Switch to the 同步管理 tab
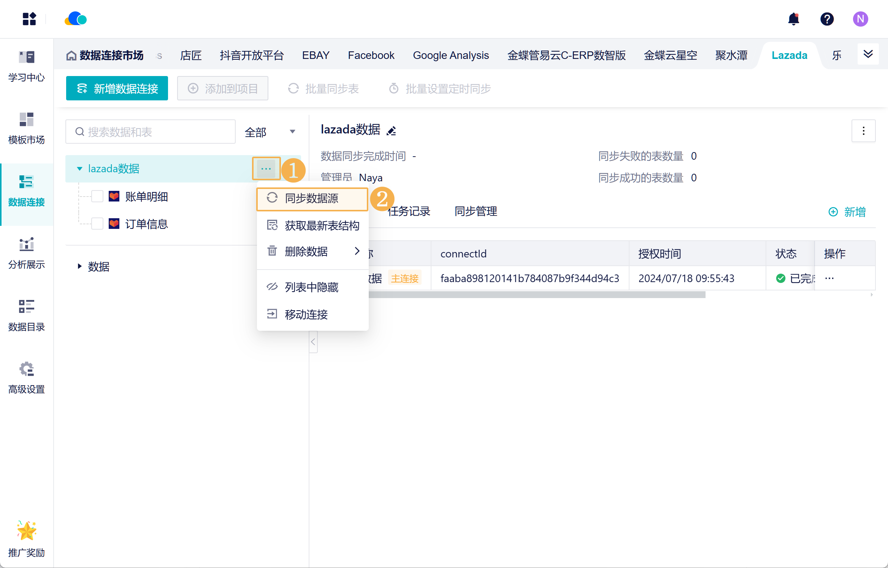The height and width of the screenshot is (568, 888). [476, 211]
